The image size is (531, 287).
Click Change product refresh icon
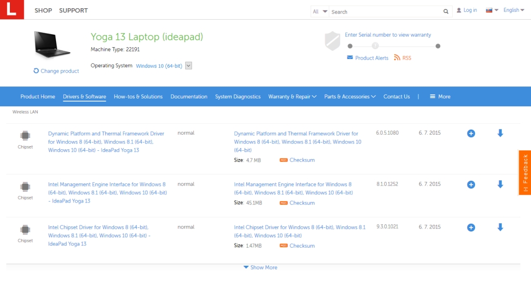(36, 71)
